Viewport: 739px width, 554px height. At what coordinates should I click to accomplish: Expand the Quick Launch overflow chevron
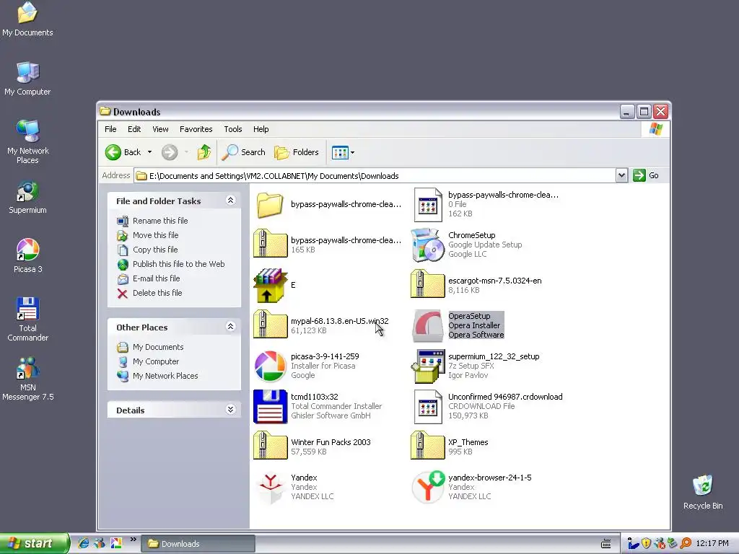[133, 540]
